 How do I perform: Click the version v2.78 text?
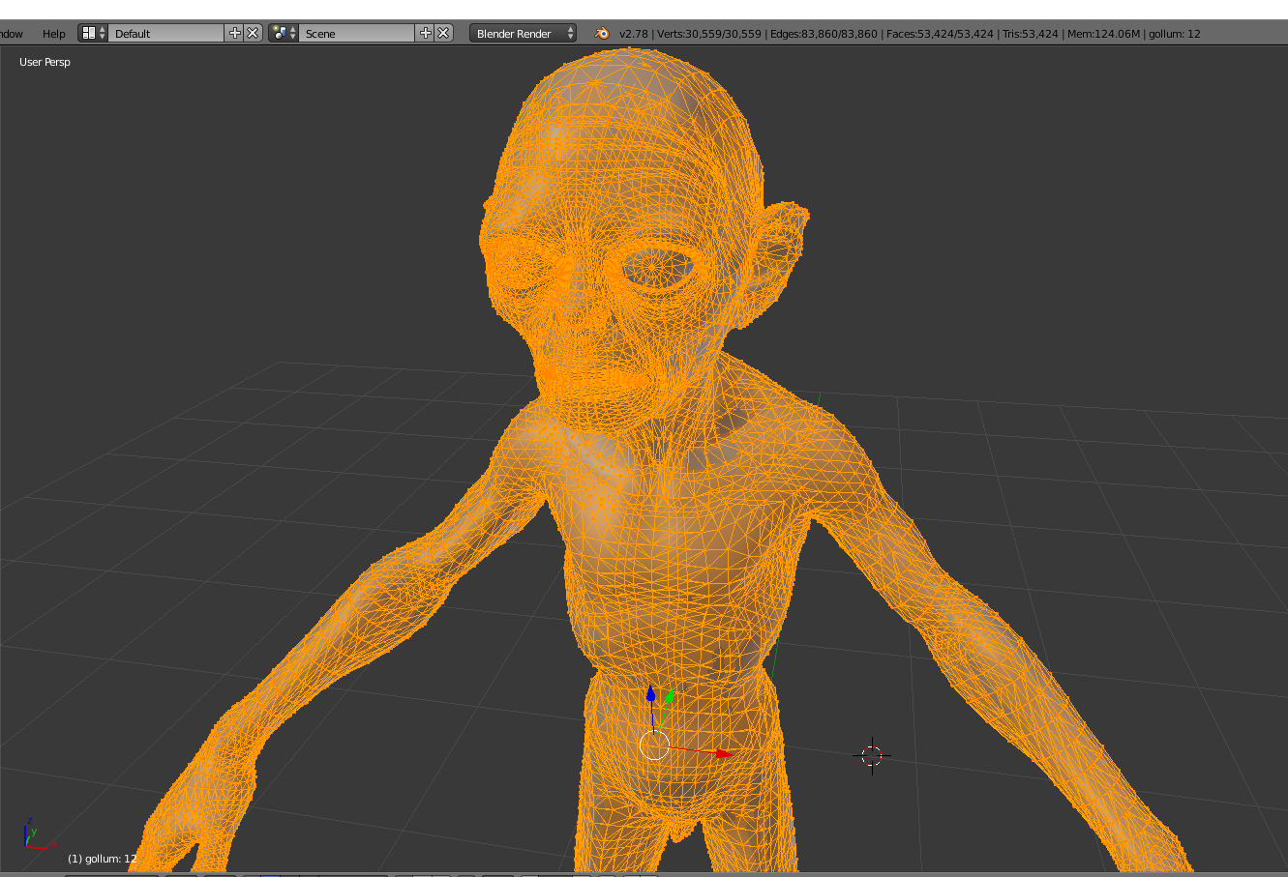click(x=634, y=34)
